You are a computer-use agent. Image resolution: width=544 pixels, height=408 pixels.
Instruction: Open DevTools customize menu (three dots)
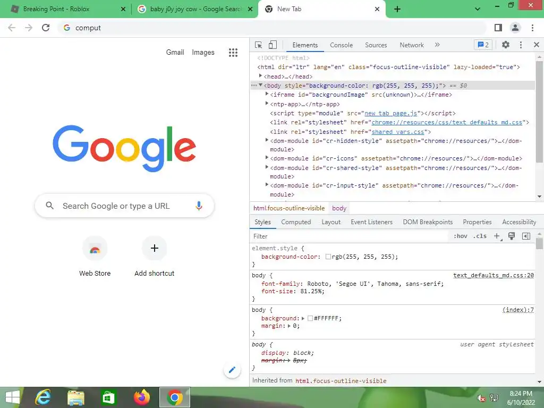pyautogui.click(x=521, y=45)
